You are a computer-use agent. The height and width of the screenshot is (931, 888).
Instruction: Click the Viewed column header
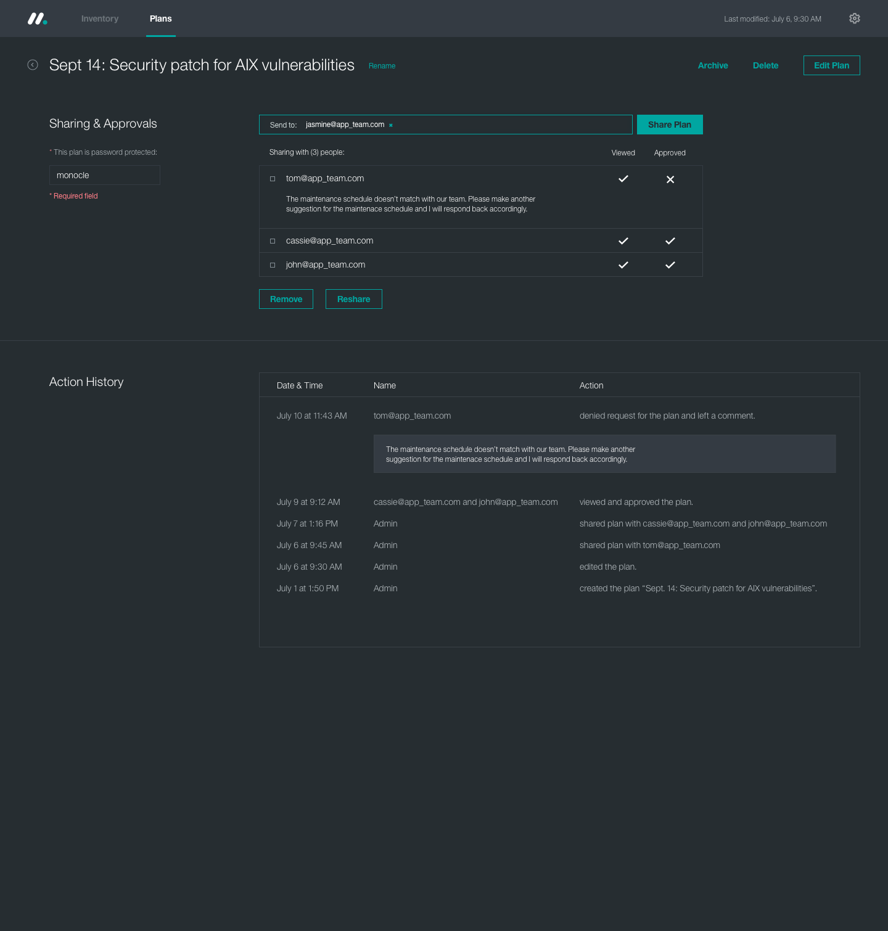(623, 153)
